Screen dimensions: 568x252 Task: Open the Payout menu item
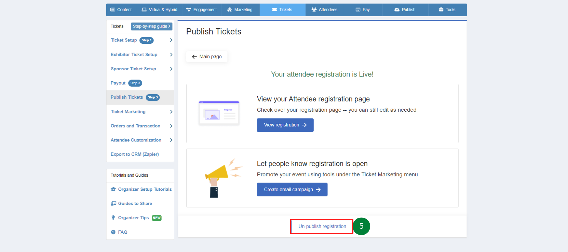click(x=118, y=83)
